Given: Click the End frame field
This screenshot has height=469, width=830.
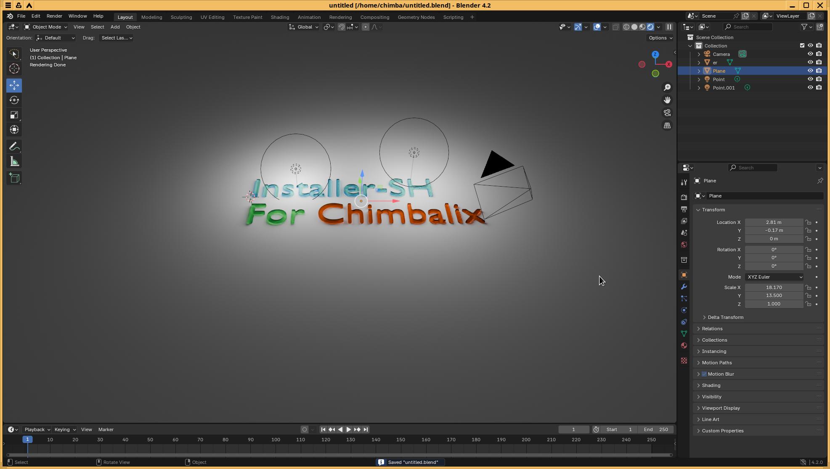Looking at the screenshot, I should [656, 429].
